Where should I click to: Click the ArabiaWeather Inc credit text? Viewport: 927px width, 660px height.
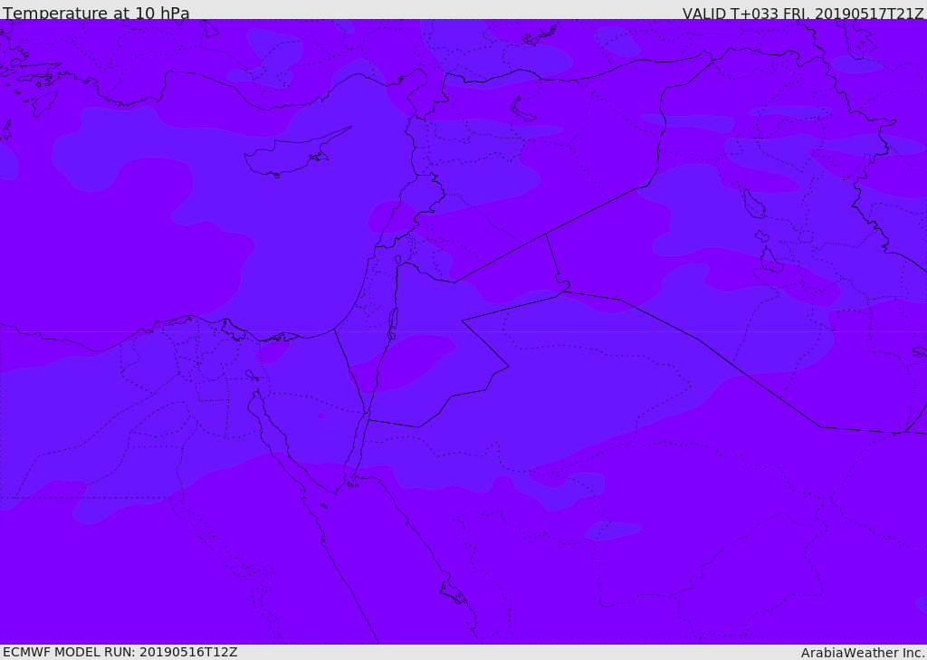(x=862, y=653)
